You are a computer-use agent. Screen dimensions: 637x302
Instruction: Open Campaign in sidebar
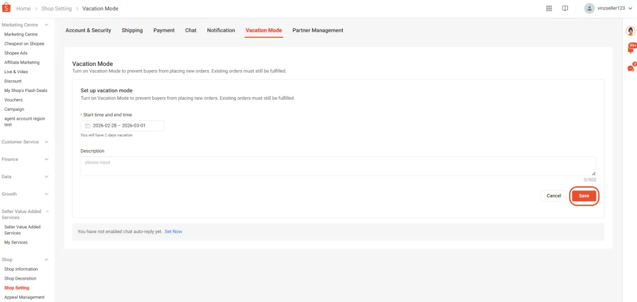14,109
